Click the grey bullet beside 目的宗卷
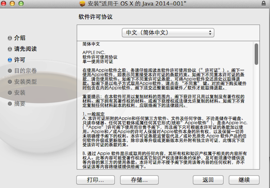The height and width of the screenshot is (188, 270). pyautogui.click(x=10, y=71)
